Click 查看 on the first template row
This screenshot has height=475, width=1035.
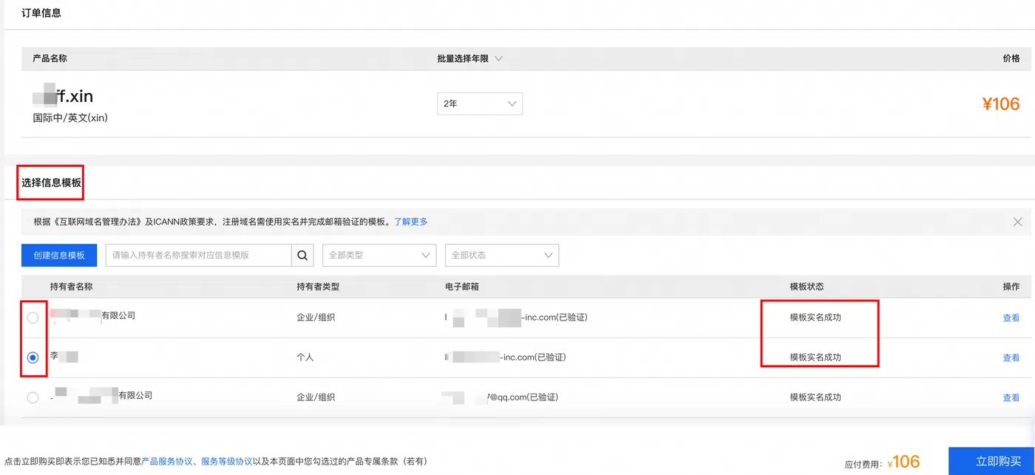(1011, 317)
